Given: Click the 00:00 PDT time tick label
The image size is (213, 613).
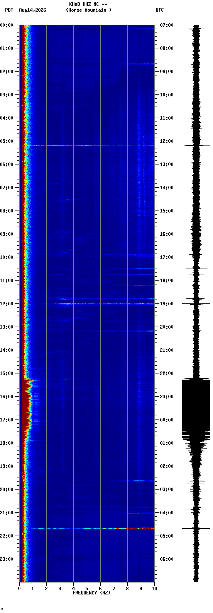Looking at the screenshot, I should click(x=7, y=25).
